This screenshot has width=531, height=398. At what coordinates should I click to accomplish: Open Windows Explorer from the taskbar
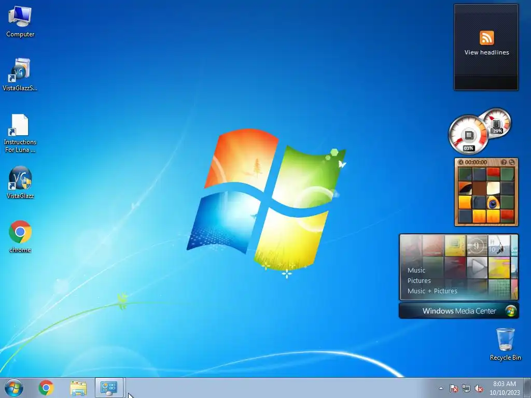point(78,388)
